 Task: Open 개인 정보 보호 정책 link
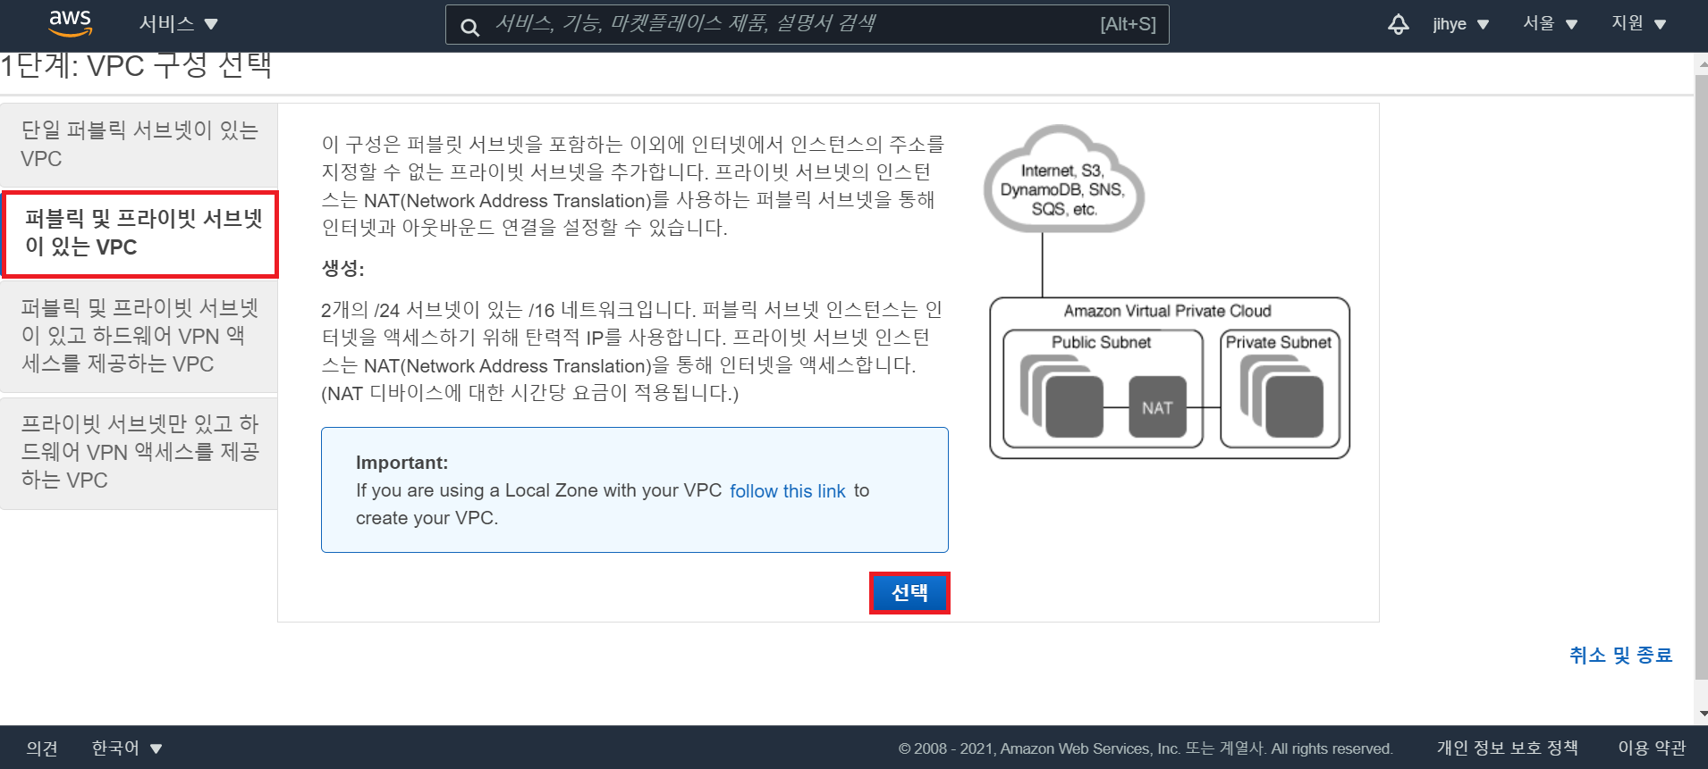(1507, 748)
